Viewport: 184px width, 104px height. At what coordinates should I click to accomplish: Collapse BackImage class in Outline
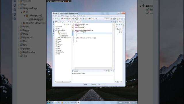pos(116,29)
